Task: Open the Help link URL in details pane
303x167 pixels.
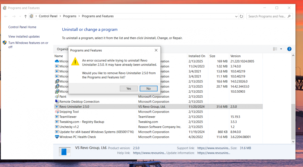Action: tap(149, 153)
